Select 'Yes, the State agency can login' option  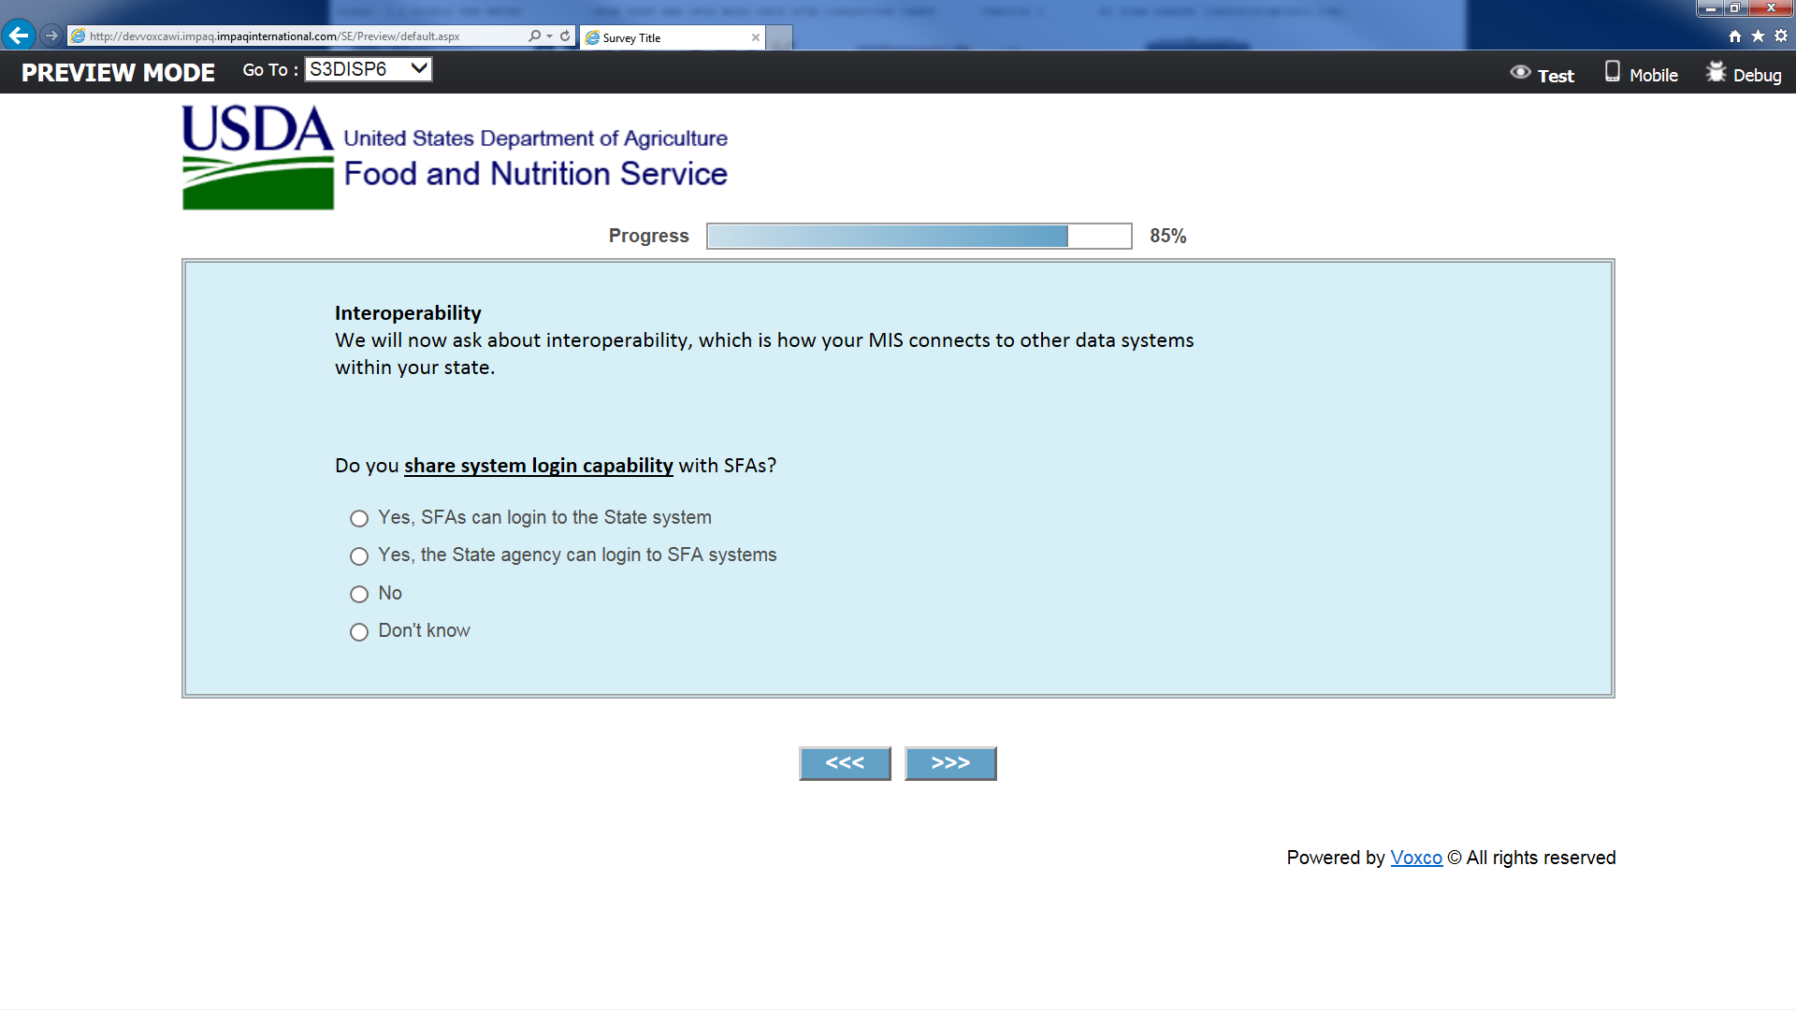pyautogui.click(x=359, y=556)
